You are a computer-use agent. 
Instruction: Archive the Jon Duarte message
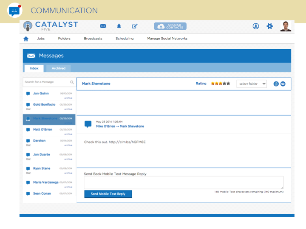tap(68, 159)
